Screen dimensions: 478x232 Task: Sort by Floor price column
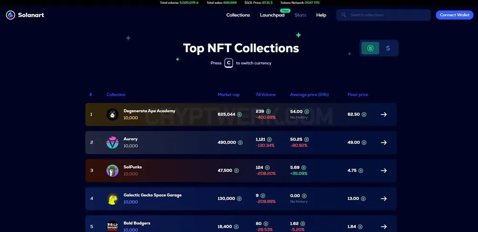(x=358, y=95)
